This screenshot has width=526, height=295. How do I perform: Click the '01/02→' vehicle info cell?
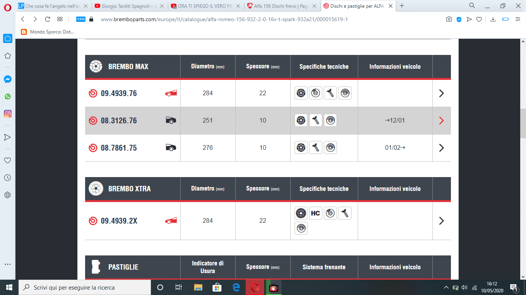(x=395, y=147)
